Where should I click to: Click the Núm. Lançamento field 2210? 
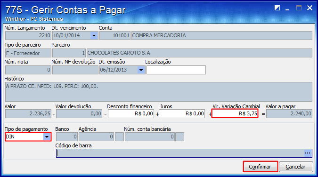click(x=28, y=36)
